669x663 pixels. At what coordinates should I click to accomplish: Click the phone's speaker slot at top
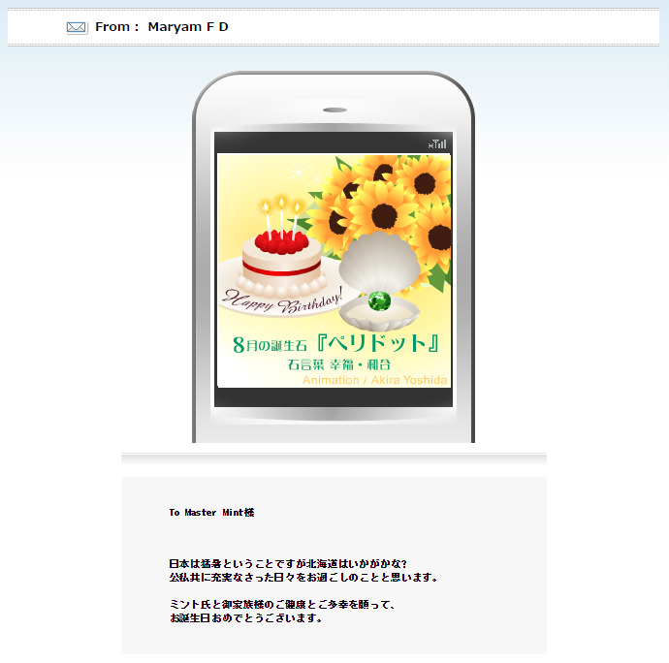[334, 110]
